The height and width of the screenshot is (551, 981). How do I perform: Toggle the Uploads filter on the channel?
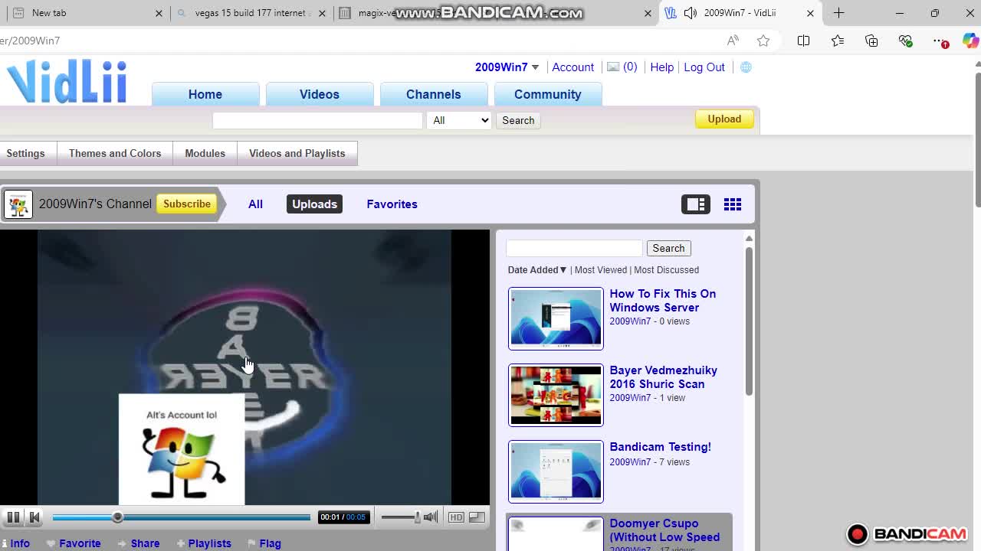coord(314,204)
